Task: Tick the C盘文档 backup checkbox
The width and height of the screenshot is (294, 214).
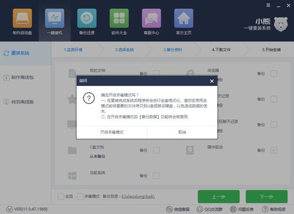Action: tap(156, 151)
